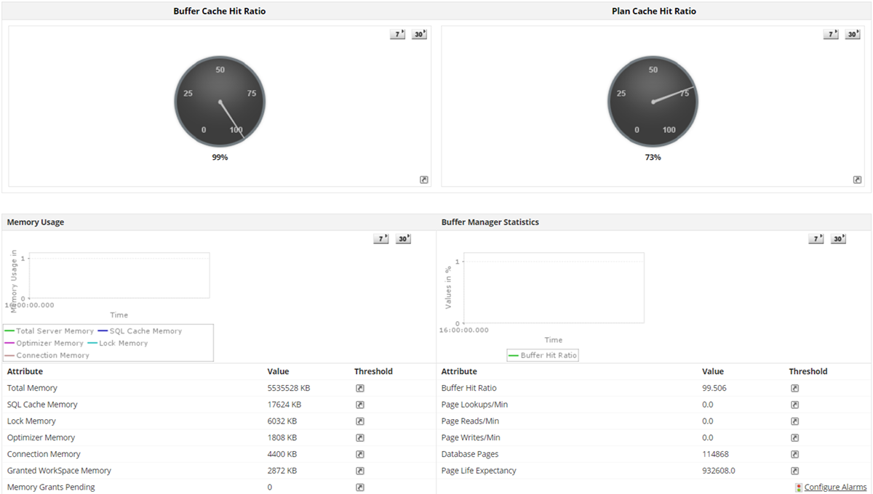
Task: Click the 99% Buffer Cache gauge dial
Action: coord(219,102)
